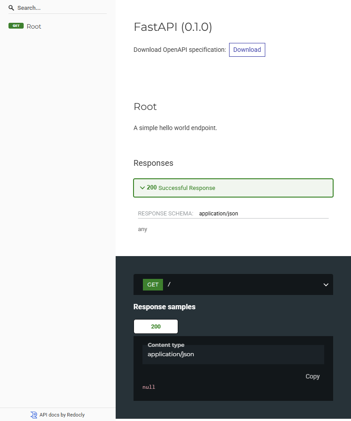Click the application/json response schema type

pos(218,214)
